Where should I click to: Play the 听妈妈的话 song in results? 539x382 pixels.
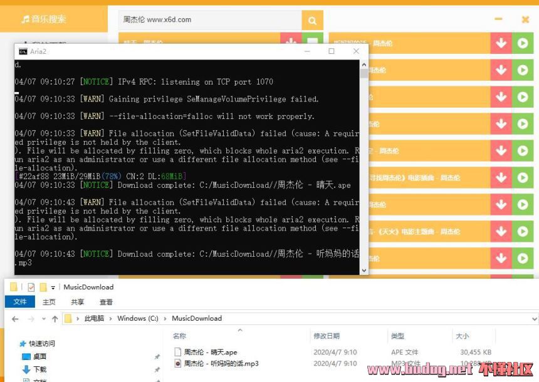coord(523,43)
